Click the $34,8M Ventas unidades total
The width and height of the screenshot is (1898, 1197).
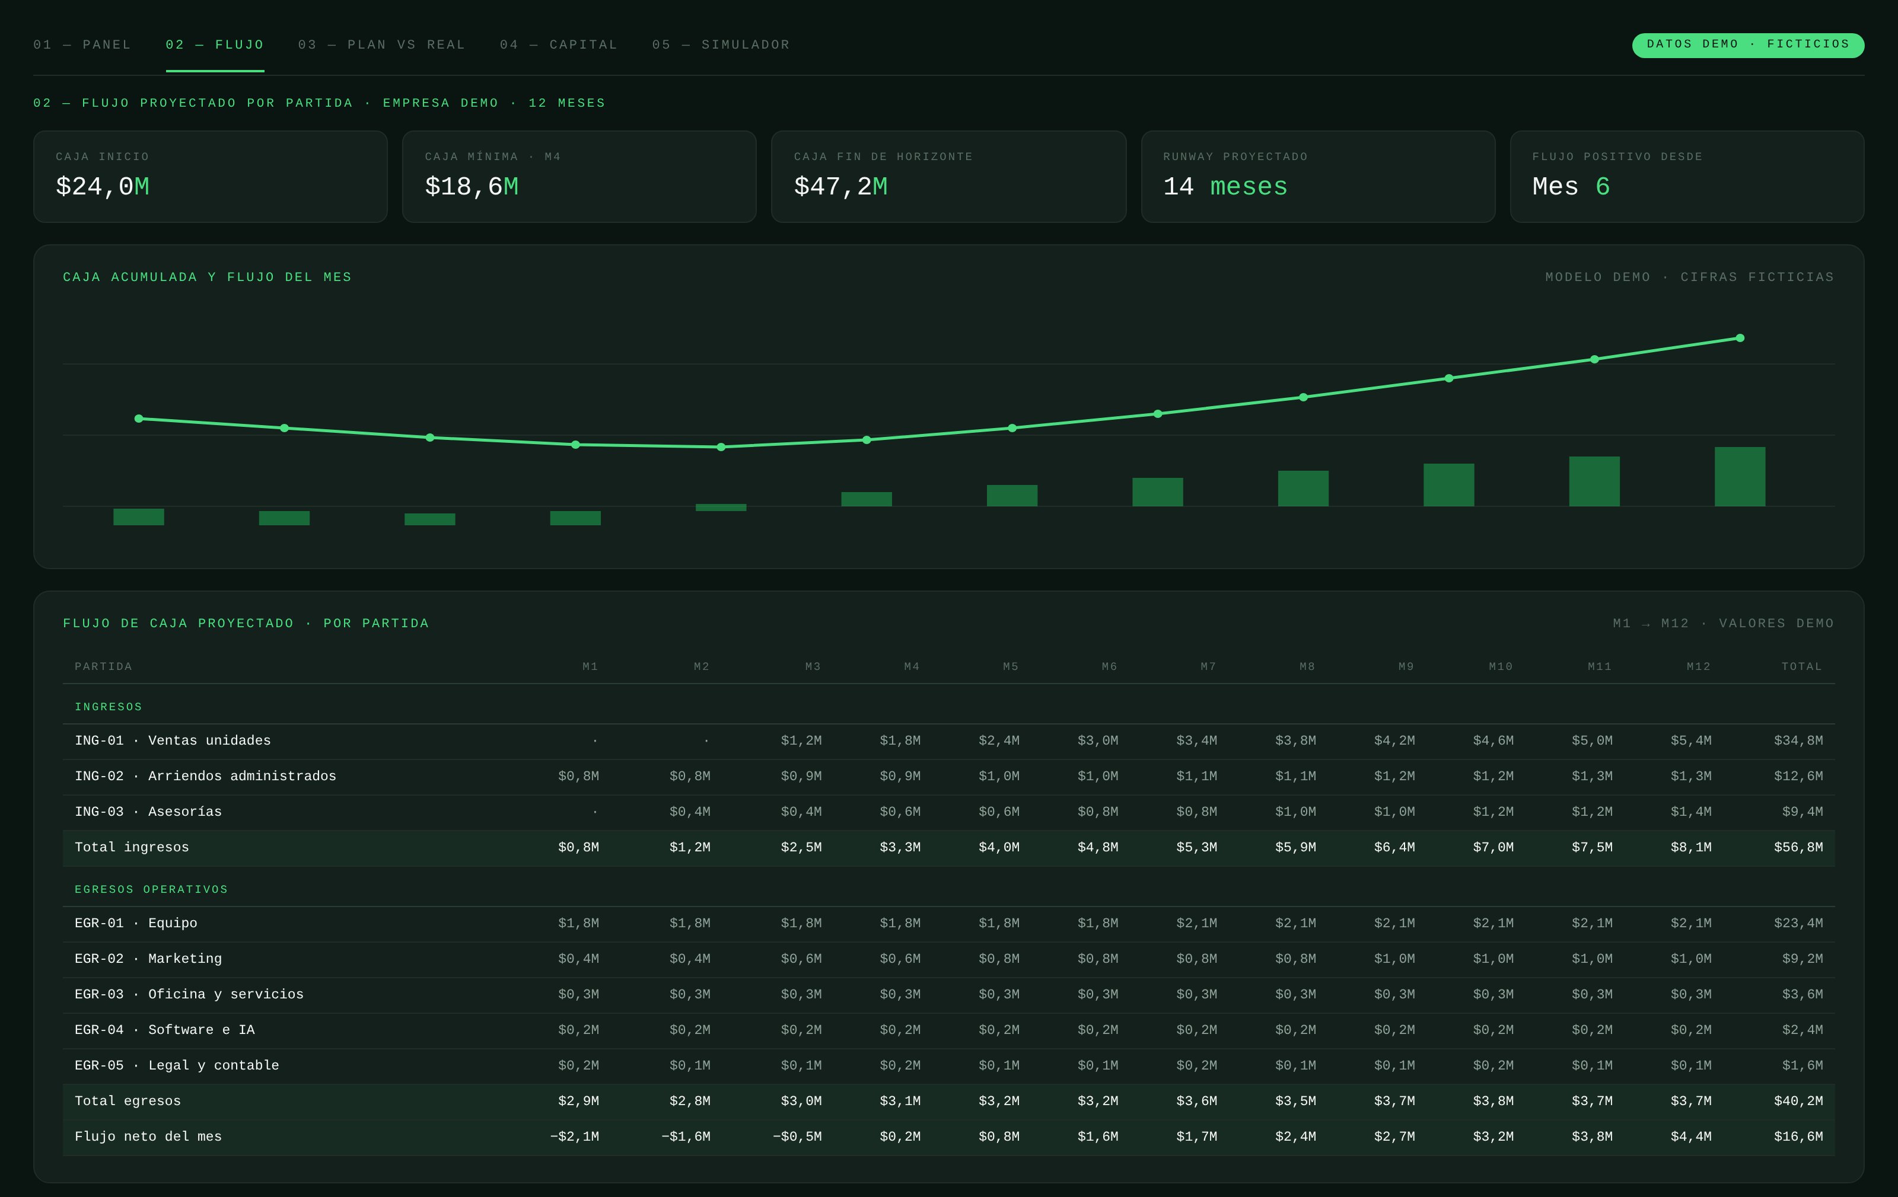(1798, 740)
